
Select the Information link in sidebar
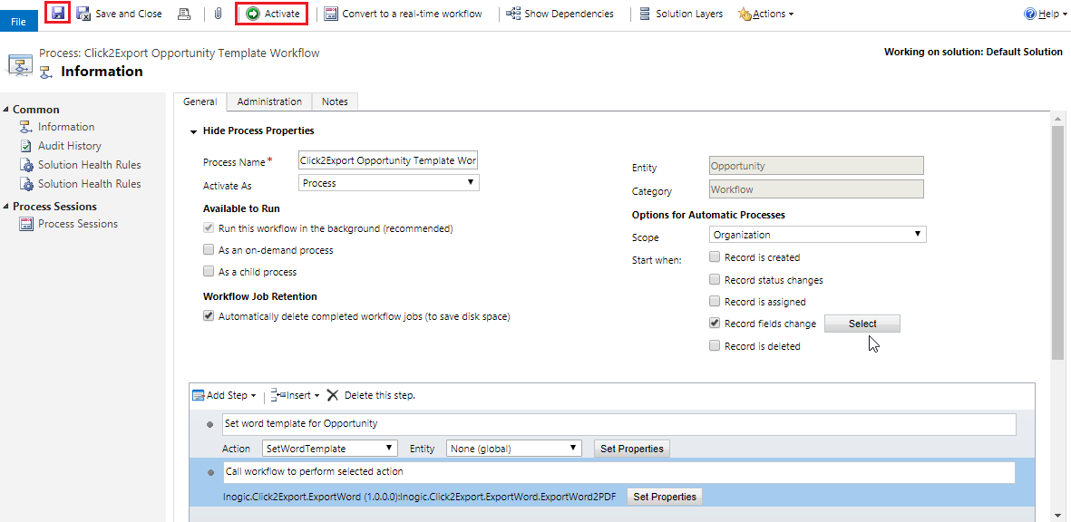coord(66,127)
